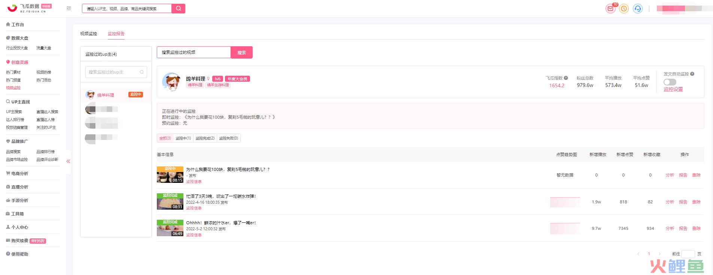Viewport: 713px width, 275px height.
Task: Open the orange clock history icon
Action: point(624,9)
